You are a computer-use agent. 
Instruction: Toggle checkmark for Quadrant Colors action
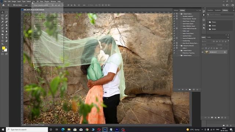(x=174, y=36)
